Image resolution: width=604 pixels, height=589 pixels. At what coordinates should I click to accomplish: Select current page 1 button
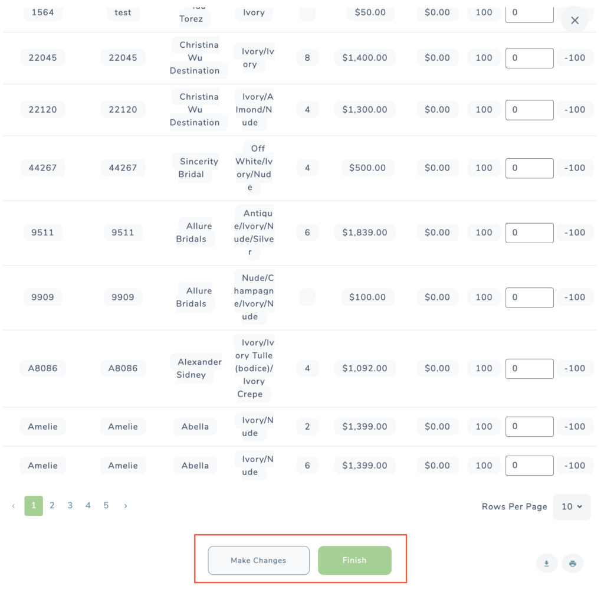click(34, 506)
